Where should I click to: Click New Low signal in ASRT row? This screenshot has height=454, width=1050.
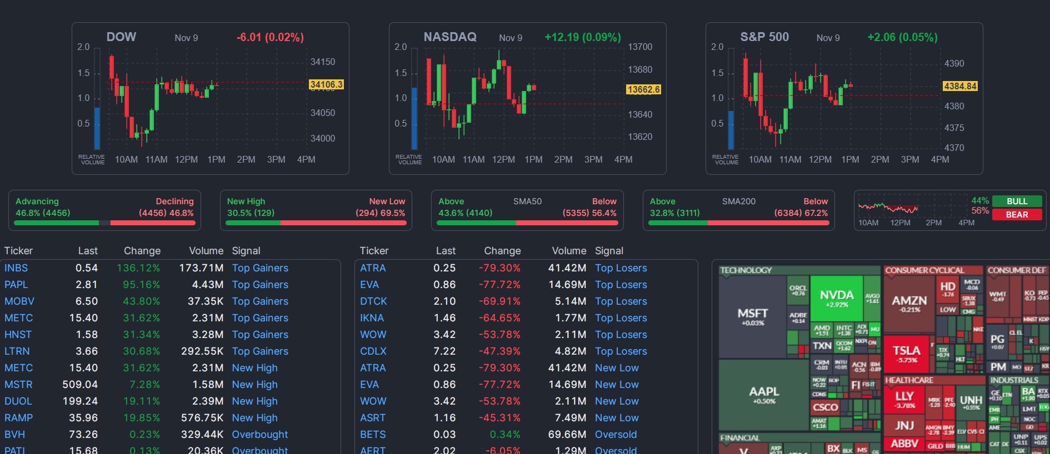click(617, 418)
